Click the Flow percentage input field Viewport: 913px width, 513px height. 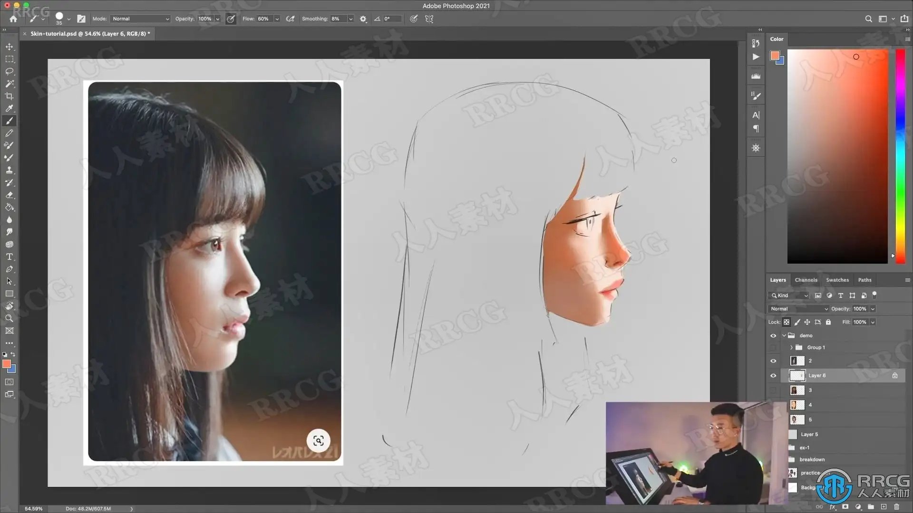(264, 19)
